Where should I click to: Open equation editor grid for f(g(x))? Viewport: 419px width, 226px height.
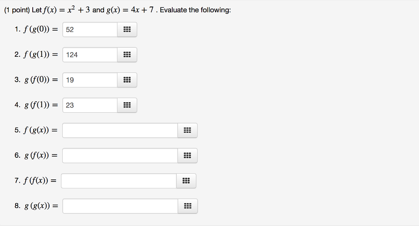(x=187, y=131)
